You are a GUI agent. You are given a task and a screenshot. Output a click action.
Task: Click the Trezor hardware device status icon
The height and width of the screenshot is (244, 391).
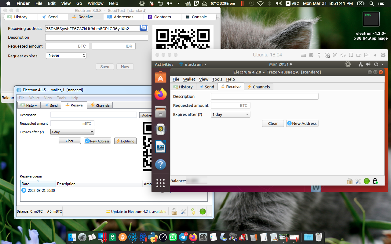375,181
